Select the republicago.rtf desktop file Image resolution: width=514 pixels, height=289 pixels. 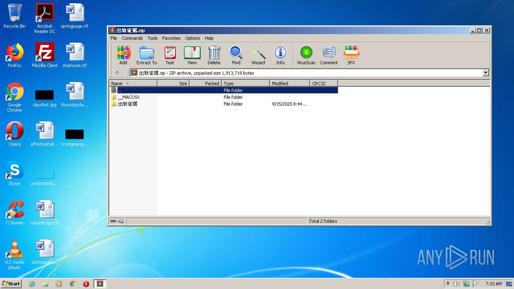point(45,213)
